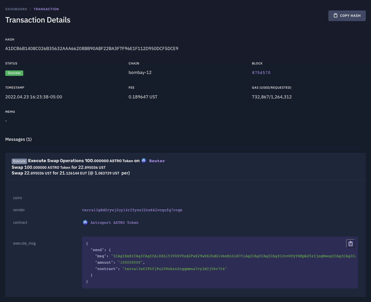Image resolution: width=371 pixels, height=302 pixels.
Task: Click the green Success status badge
Action: [x=14, y=73]
